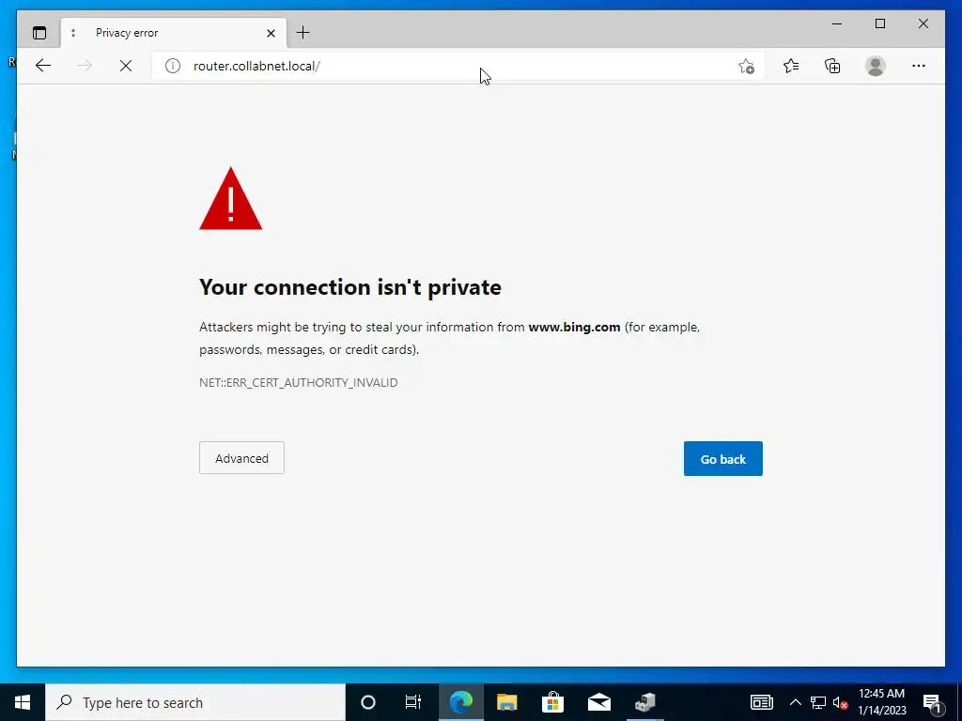The height and width of the screenshot is (721, 962).
Task: Add this page to favorites star
Action: pos(746,66)
